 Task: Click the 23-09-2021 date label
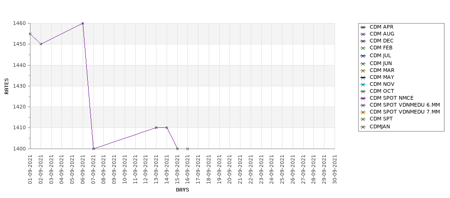click(261, 169)
